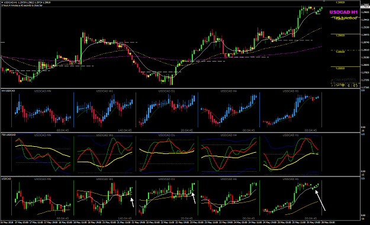Click USDCAD W1 label in HA panel
The height and width of the screenshot is (225, 370).
coord(105,91)
